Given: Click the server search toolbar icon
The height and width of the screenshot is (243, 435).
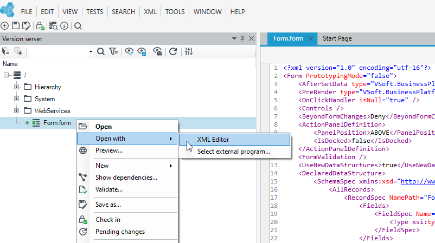Looking at the screenshot, I should 53,26.
